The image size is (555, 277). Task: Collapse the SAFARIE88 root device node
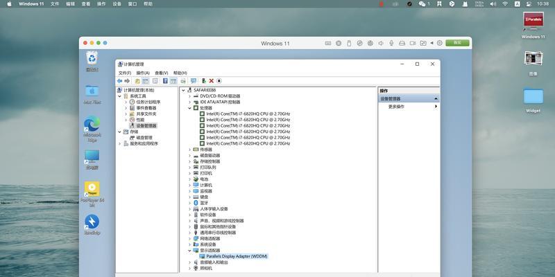click(x=183, y=90)
